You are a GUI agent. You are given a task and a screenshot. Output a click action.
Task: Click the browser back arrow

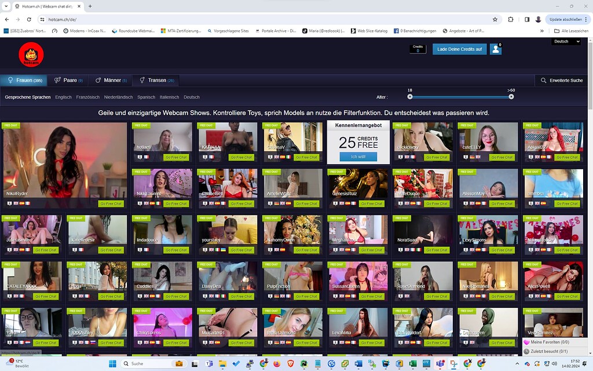7,19
